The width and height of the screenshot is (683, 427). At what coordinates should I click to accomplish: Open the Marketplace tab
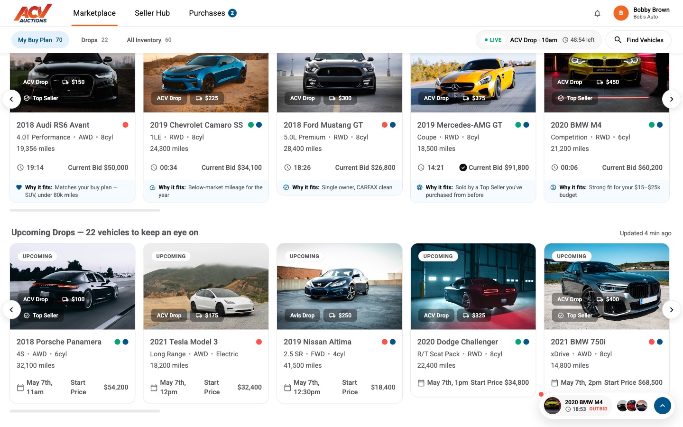click(x=94, y=13)
